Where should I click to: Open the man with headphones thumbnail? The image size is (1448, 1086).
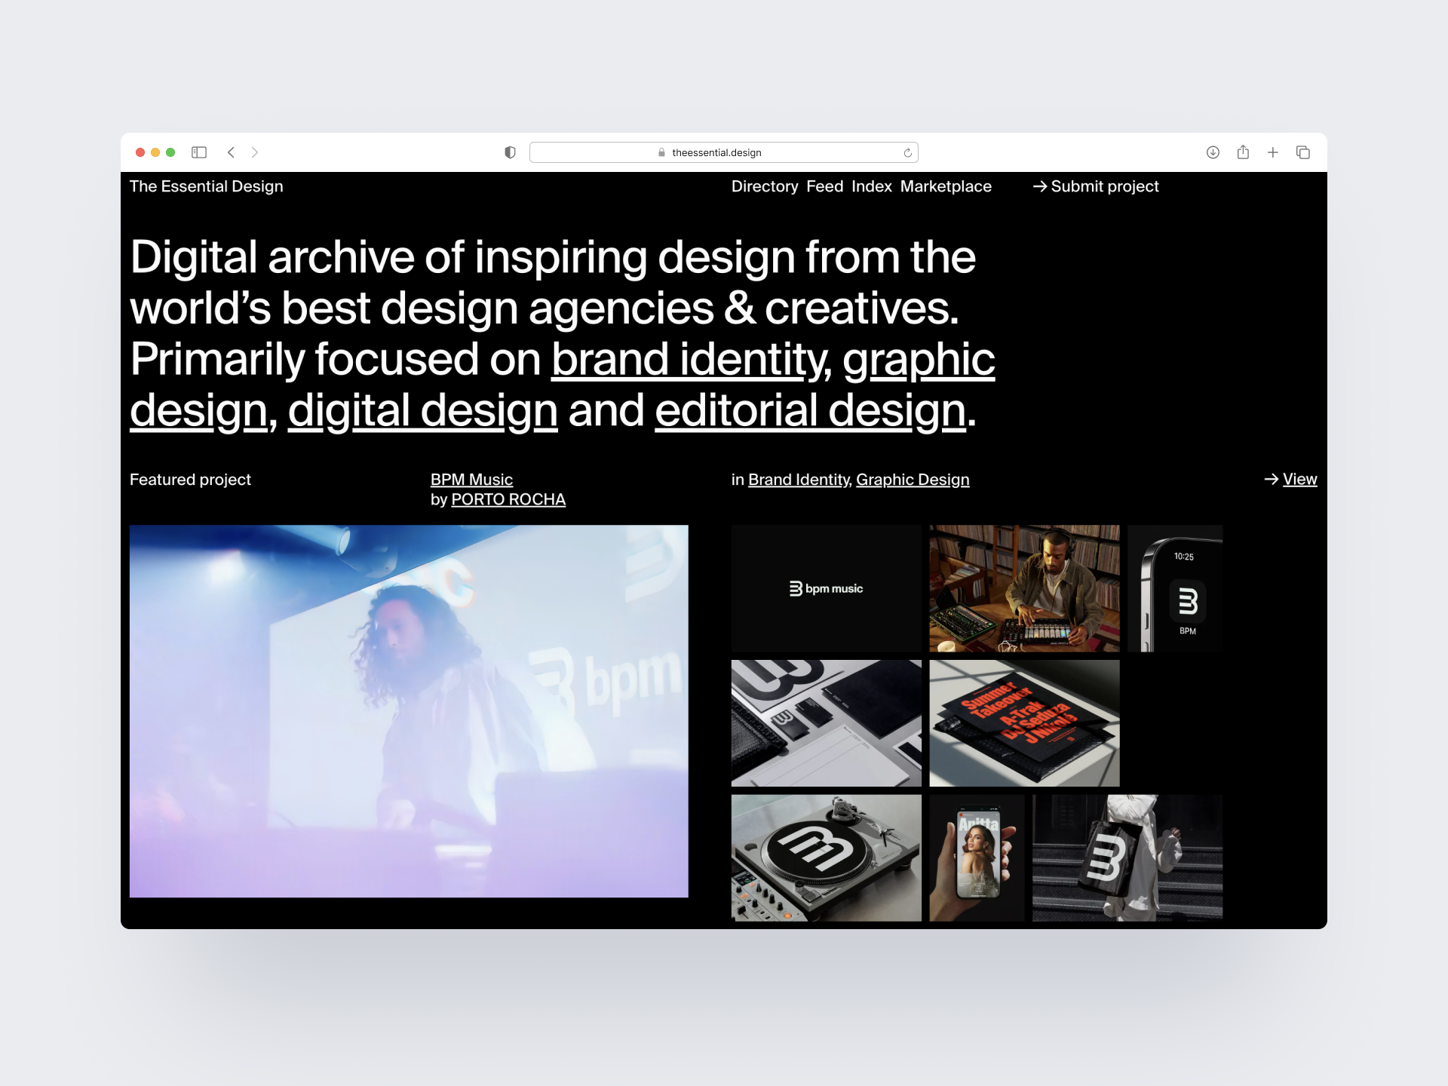pos(1024,588)
